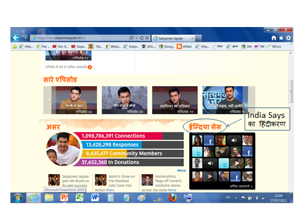This screenshot has height=207, width=300.
Task: Click the browser Back arrow button
Action: point(16,37)
